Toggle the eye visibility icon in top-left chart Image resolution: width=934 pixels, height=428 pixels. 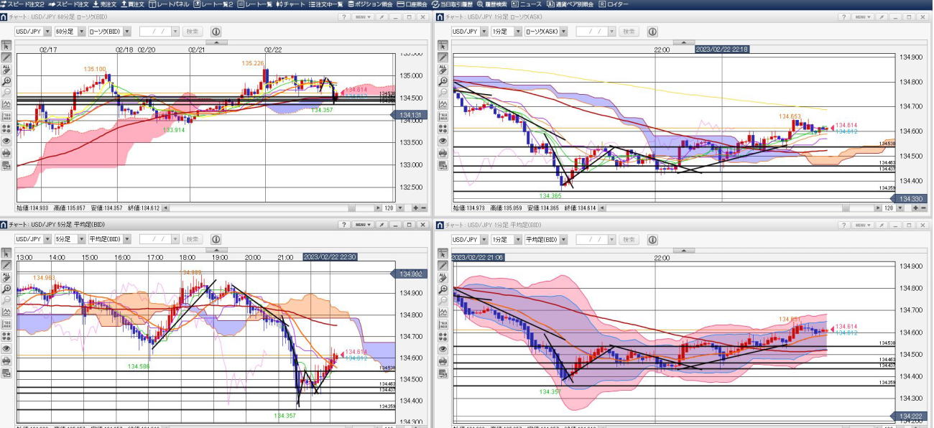click(6, 141)
